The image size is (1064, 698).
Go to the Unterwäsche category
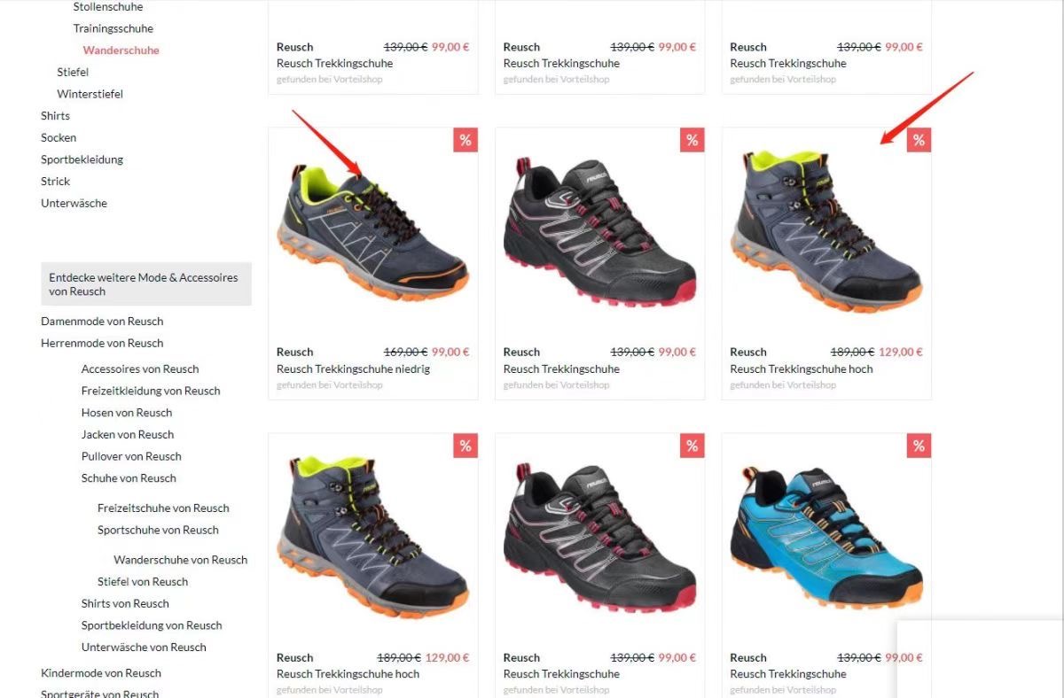pos(74,203)
